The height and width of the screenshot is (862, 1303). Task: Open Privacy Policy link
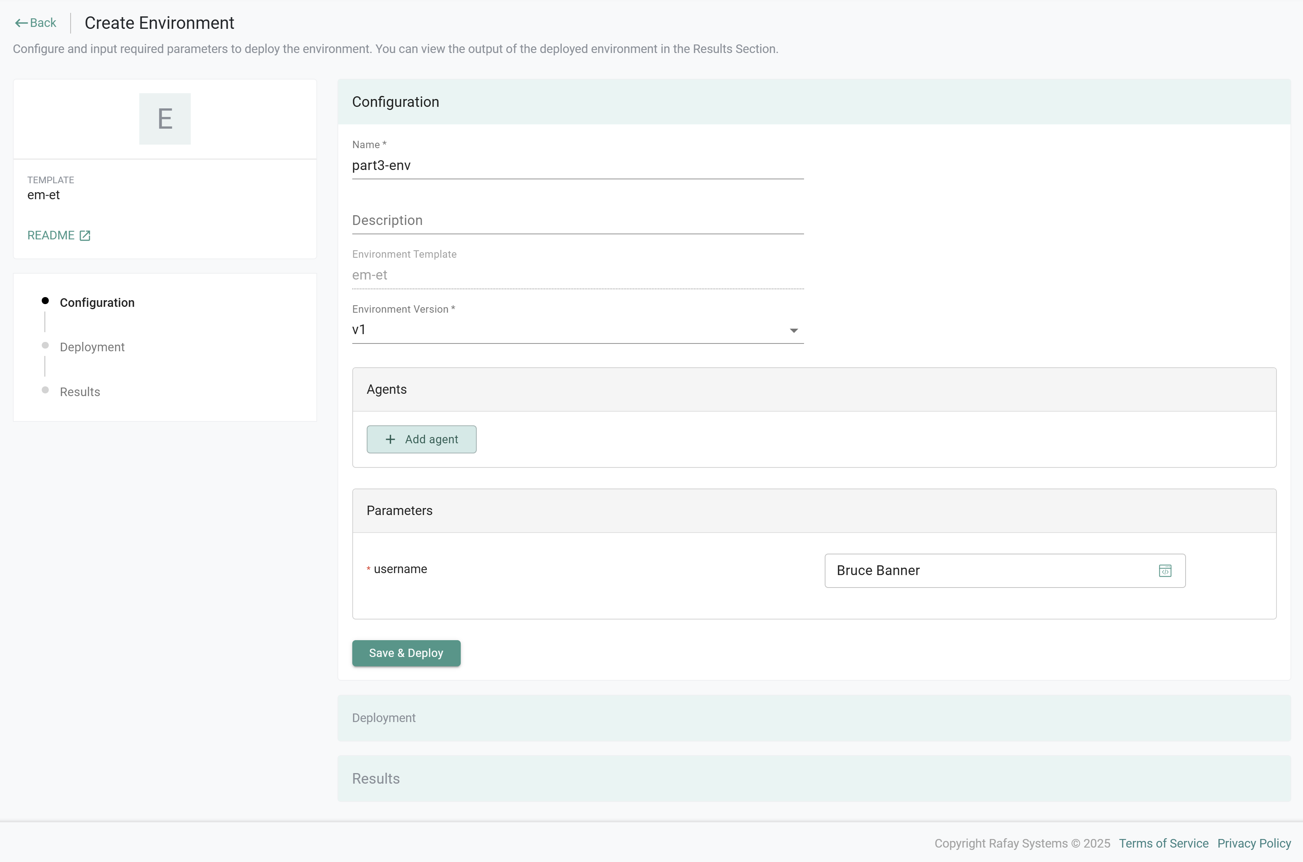coord(1253,843)
